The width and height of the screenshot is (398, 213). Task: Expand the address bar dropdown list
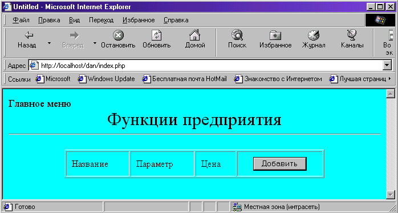coord(387,66)
